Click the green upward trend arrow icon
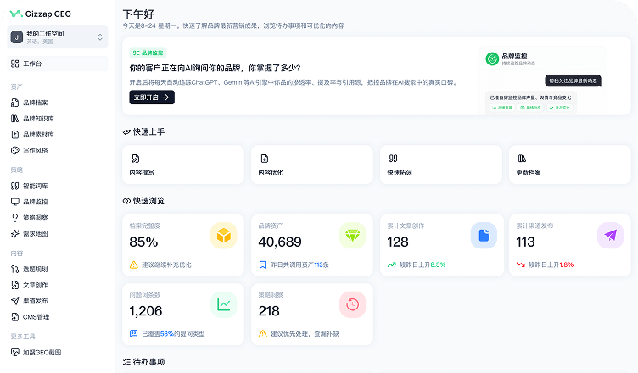 coord(391,264)
